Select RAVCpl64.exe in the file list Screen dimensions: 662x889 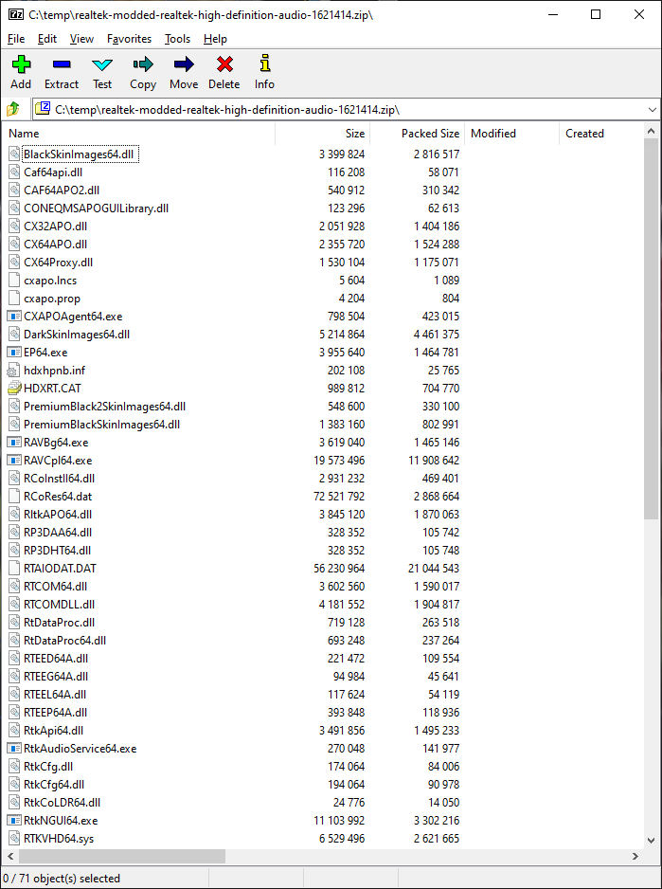click(x=58, y=461)
